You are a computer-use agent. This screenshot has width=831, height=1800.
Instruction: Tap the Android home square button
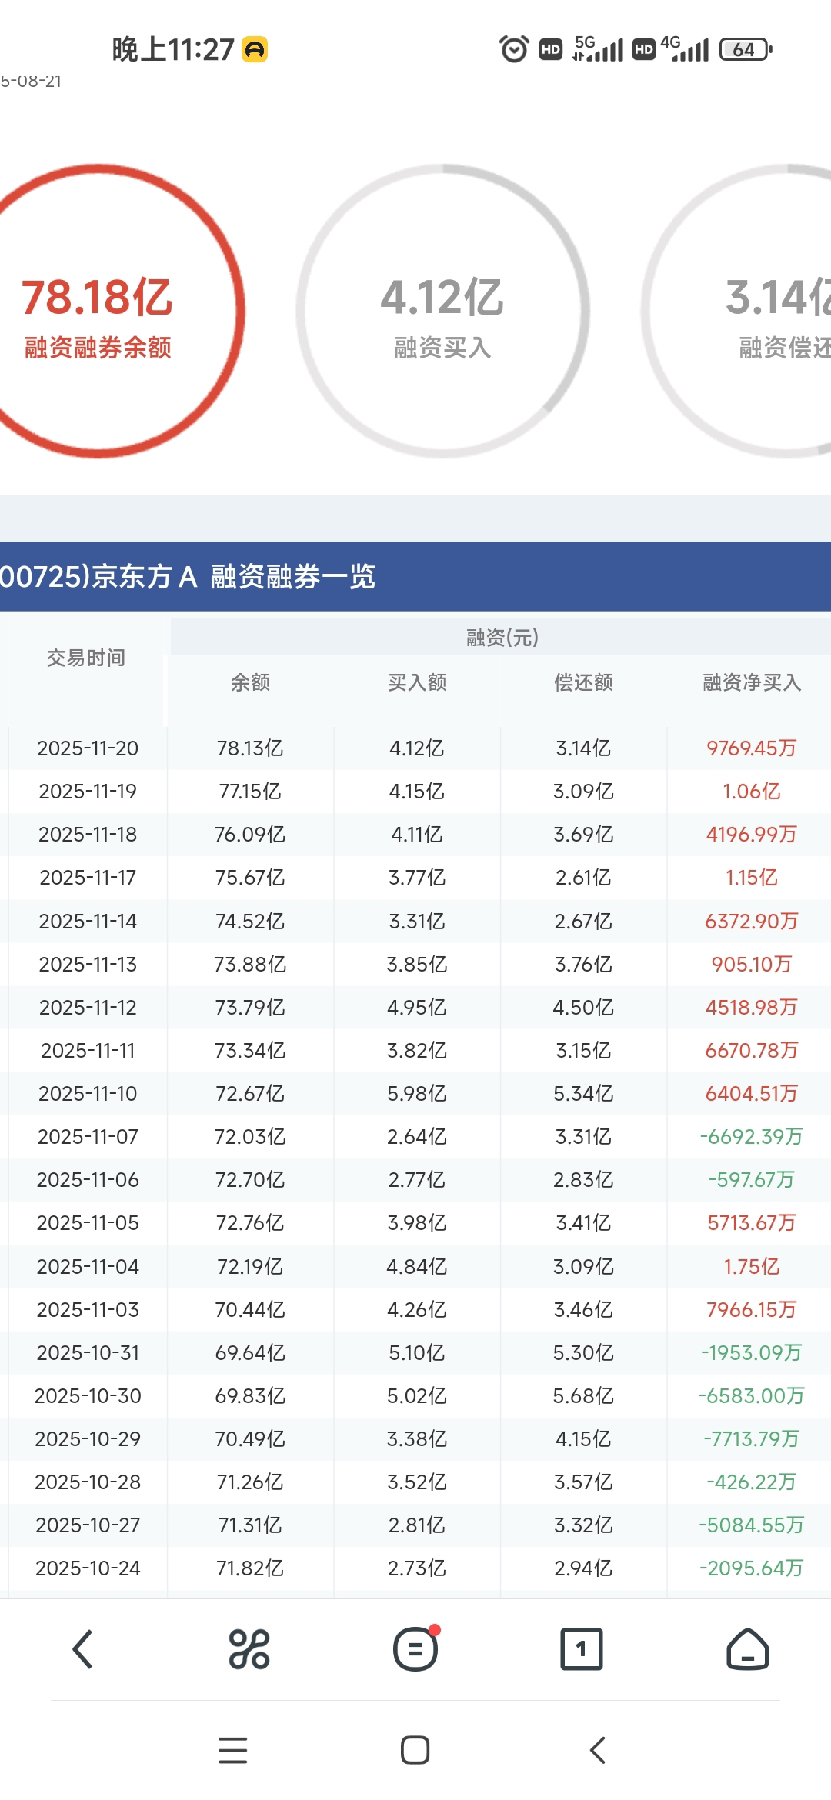point(415,1750)
